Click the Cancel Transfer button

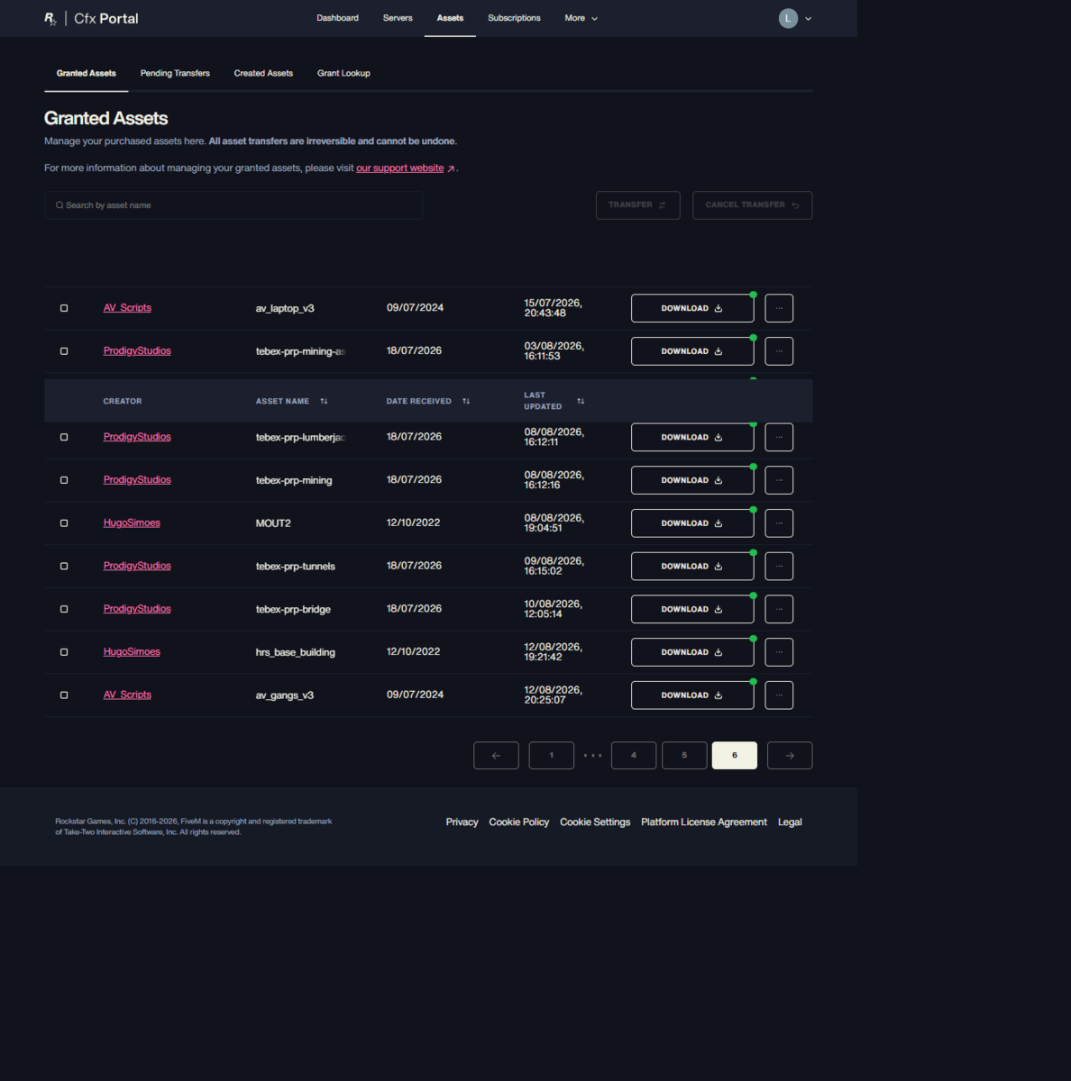[x=752, y=205]
